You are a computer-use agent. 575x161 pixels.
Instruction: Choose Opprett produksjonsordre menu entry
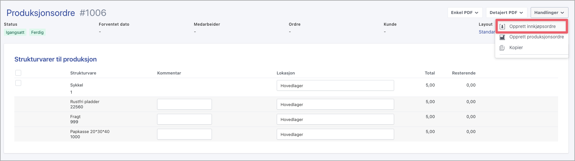click(536, 37)
